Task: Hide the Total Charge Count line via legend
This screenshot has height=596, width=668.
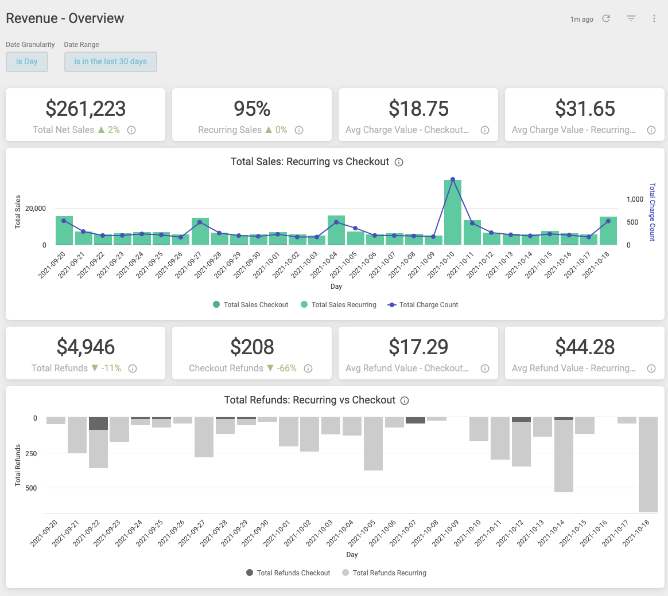Action: 423,304
